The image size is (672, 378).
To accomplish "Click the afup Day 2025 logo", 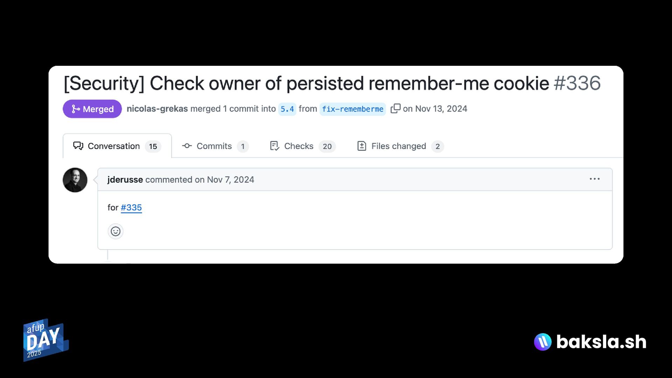I will pyautogui.click(x=46, y=340).
